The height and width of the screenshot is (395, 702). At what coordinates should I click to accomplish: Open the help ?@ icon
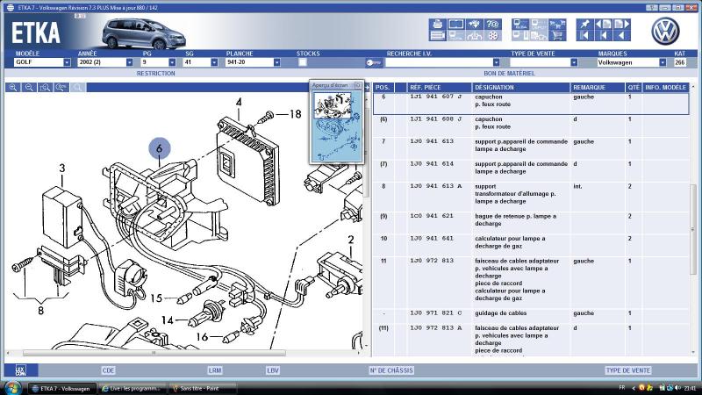click(493, 25)
